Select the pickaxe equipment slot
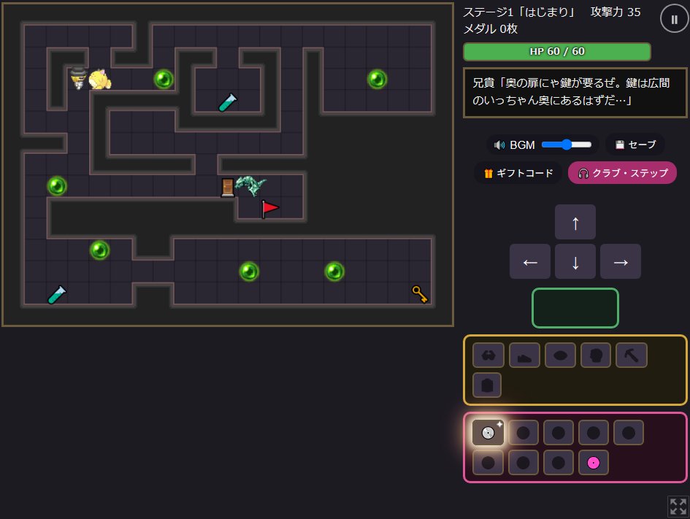Viewport: 690px width, 519px height. 632,355
